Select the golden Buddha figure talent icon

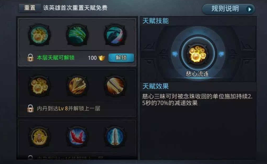(x=39, y=136)
